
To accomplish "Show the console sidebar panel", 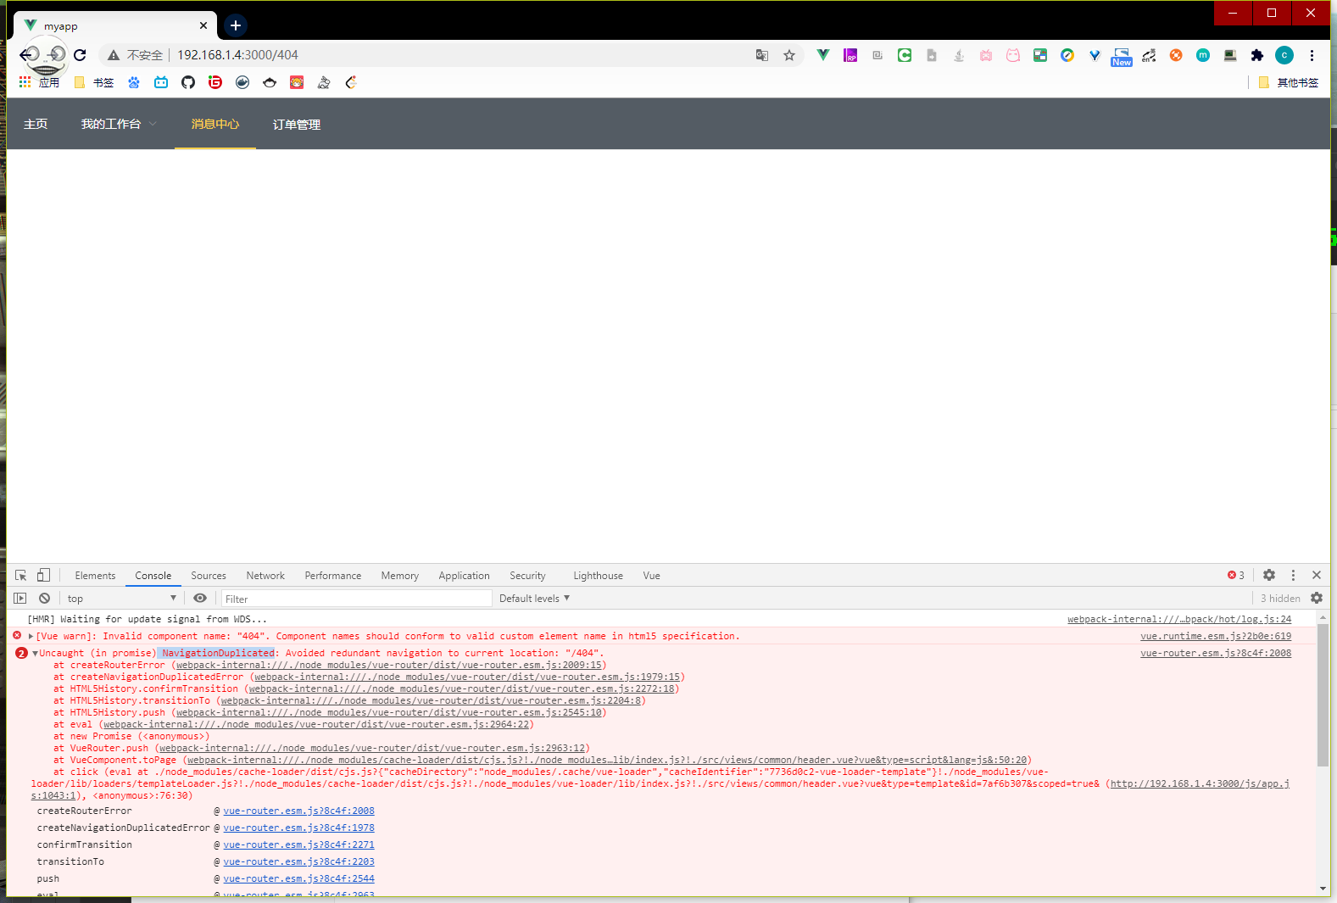I will click(x=20, y=598).
